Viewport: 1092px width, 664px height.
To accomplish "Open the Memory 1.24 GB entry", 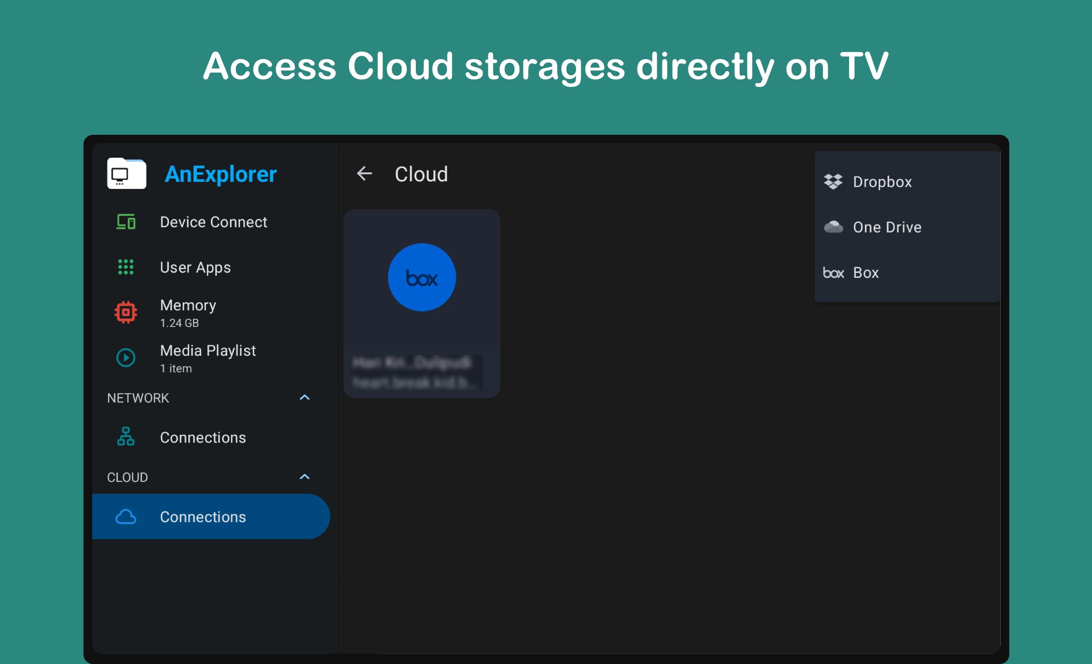I will tap(188, 313).
